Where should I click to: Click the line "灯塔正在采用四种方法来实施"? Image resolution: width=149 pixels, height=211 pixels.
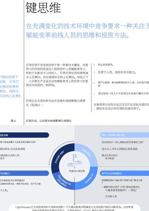(x=56, y=101)
